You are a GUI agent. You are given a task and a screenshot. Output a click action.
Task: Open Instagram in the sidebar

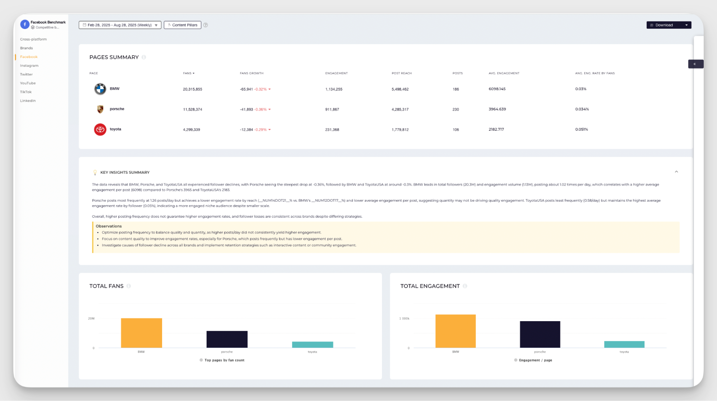pyautogui.click(x=29, y=66)
